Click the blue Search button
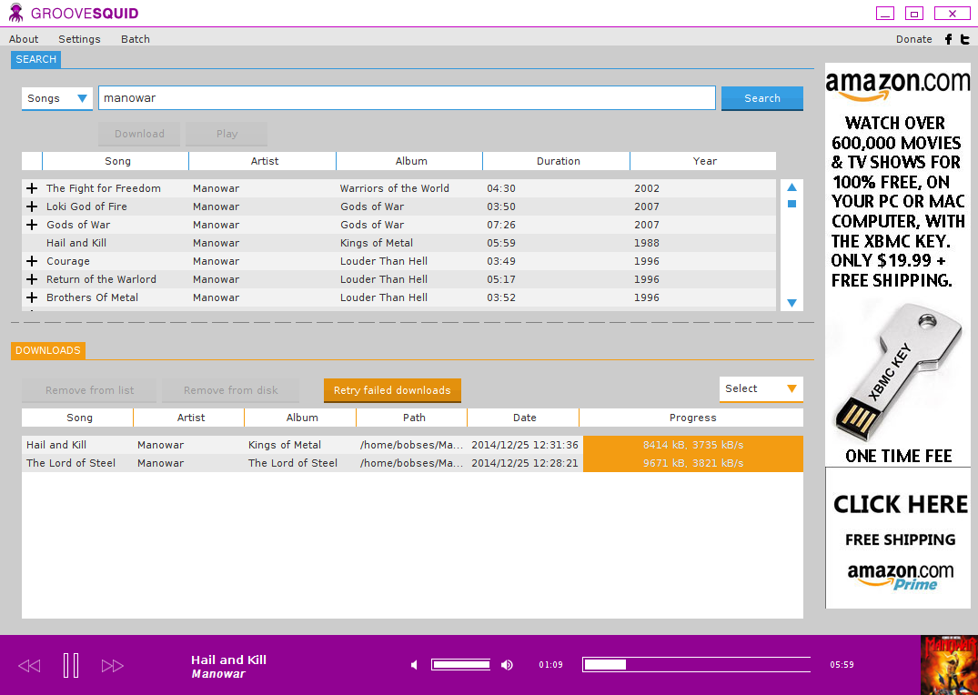The image size is (978, 695). tap(762, 98)
